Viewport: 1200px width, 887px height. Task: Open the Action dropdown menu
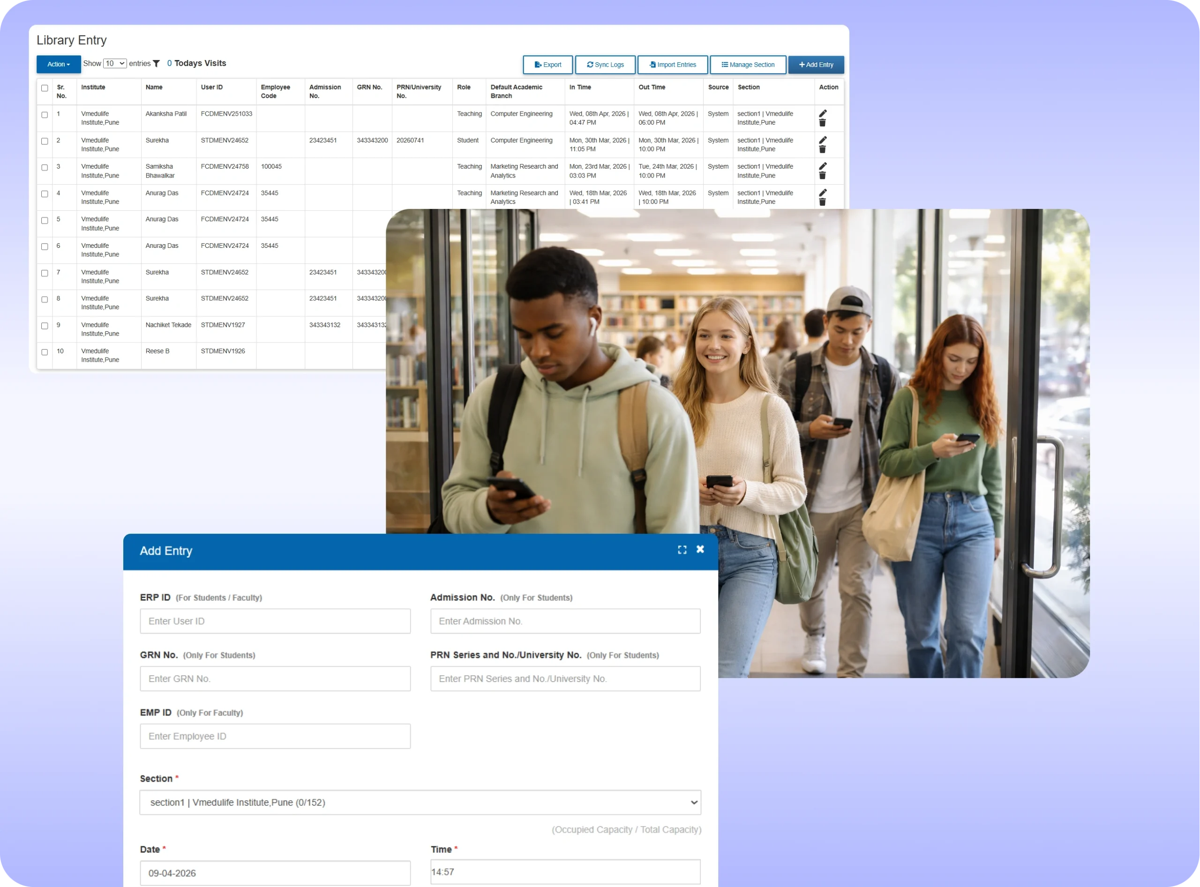[x=59, y=65]
